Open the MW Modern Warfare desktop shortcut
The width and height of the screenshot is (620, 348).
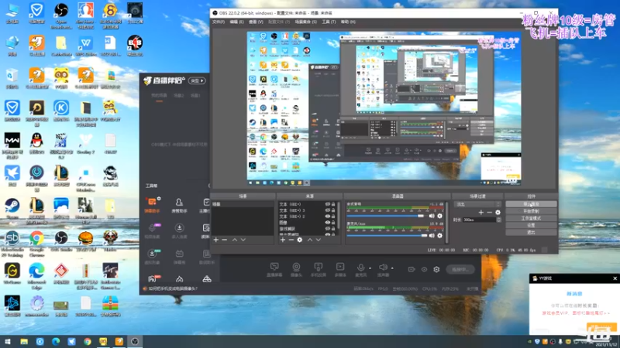click(12, 145)
